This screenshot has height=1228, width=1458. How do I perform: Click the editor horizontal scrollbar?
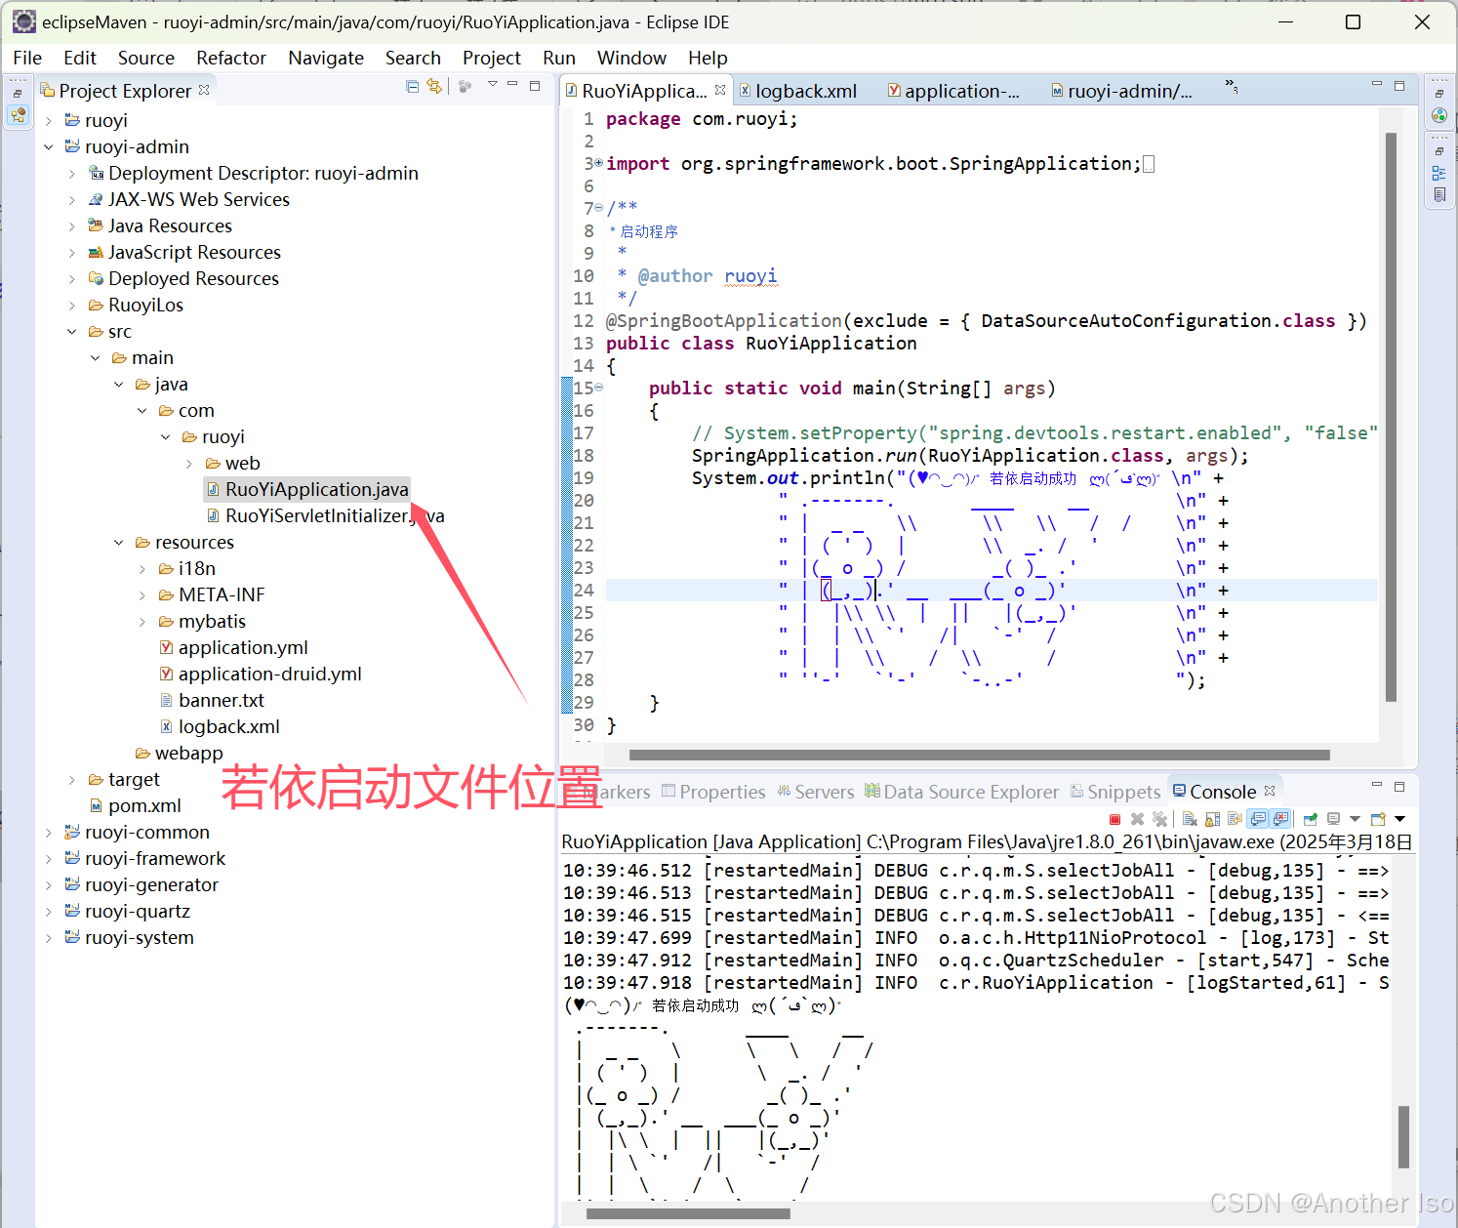pyautogui.click(x=979, y=755)
